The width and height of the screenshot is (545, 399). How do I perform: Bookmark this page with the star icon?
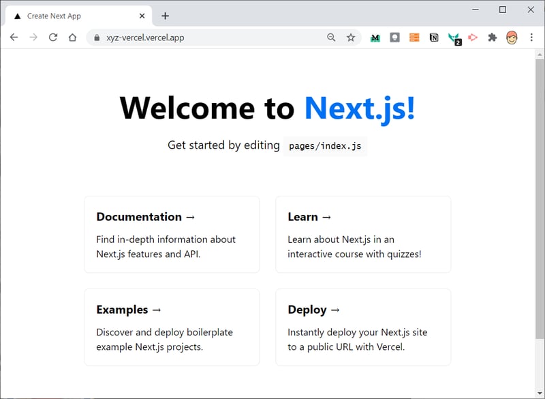[x=351, y=38]
